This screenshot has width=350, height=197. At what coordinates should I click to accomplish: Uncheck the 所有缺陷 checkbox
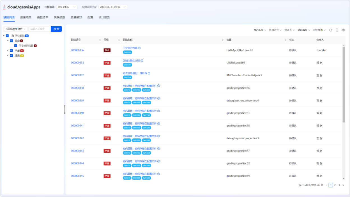coord(7,36)
